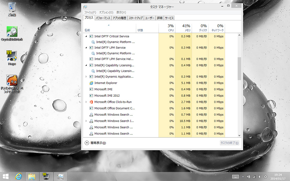Sort by the ディスク column header
The width and height of the screenshot is (290, 181).
point(200,28)
